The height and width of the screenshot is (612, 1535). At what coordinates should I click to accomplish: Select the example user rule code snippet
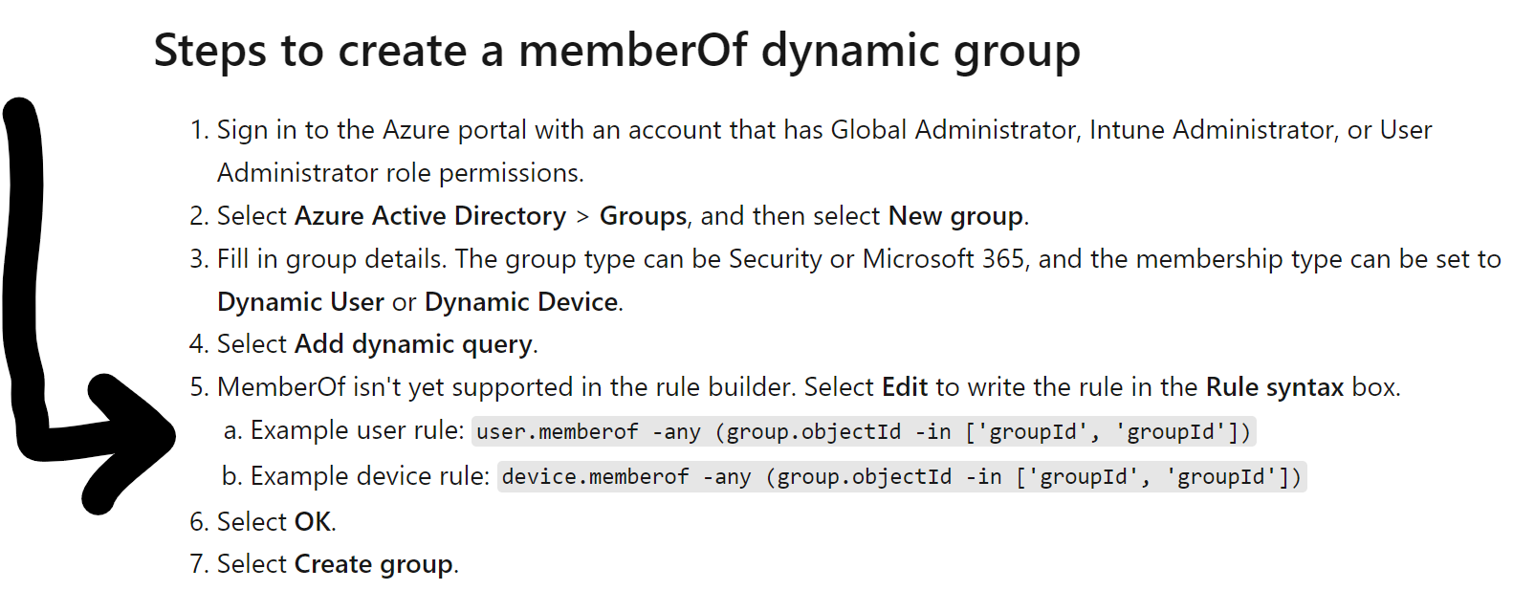click(x=864, y=432)
